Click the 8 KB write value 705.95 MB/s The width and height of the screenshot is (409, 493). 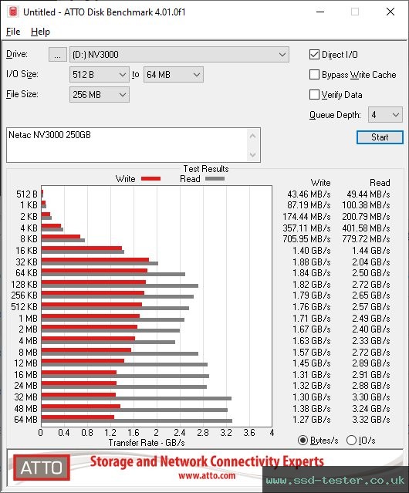point(306,239)
